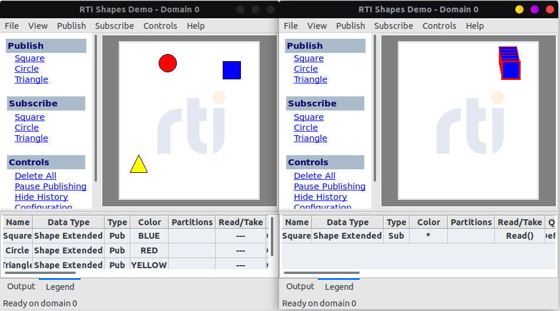Select Sub cell in right window table
Viewport: 560px width, 311px height.
click(397, 236)
